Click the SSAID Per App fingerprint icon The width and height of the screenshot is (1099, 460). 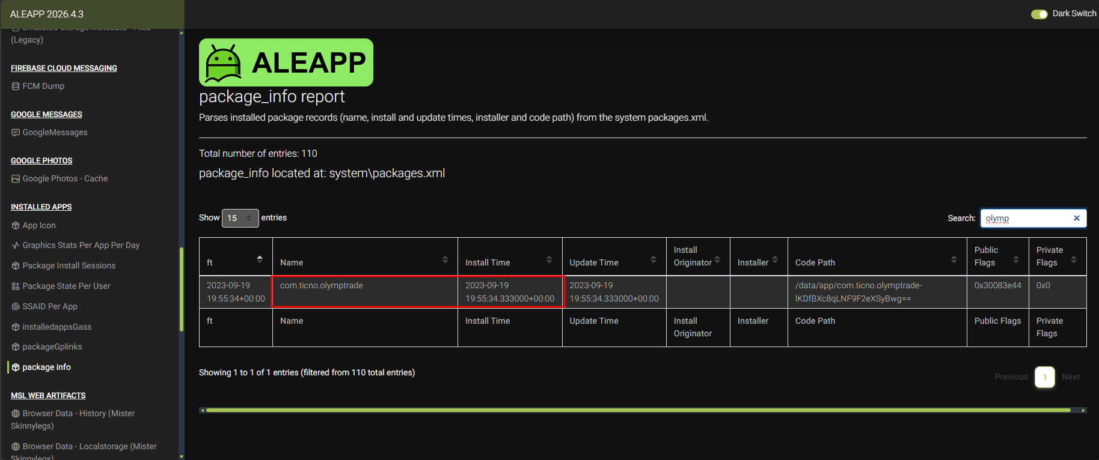(x=16, y=306)
